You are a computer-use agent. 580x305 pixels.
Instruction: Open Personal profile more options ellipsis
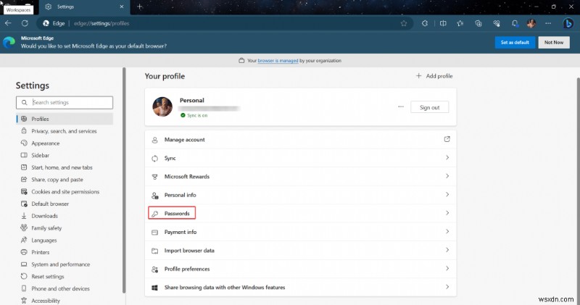point(401,106)
